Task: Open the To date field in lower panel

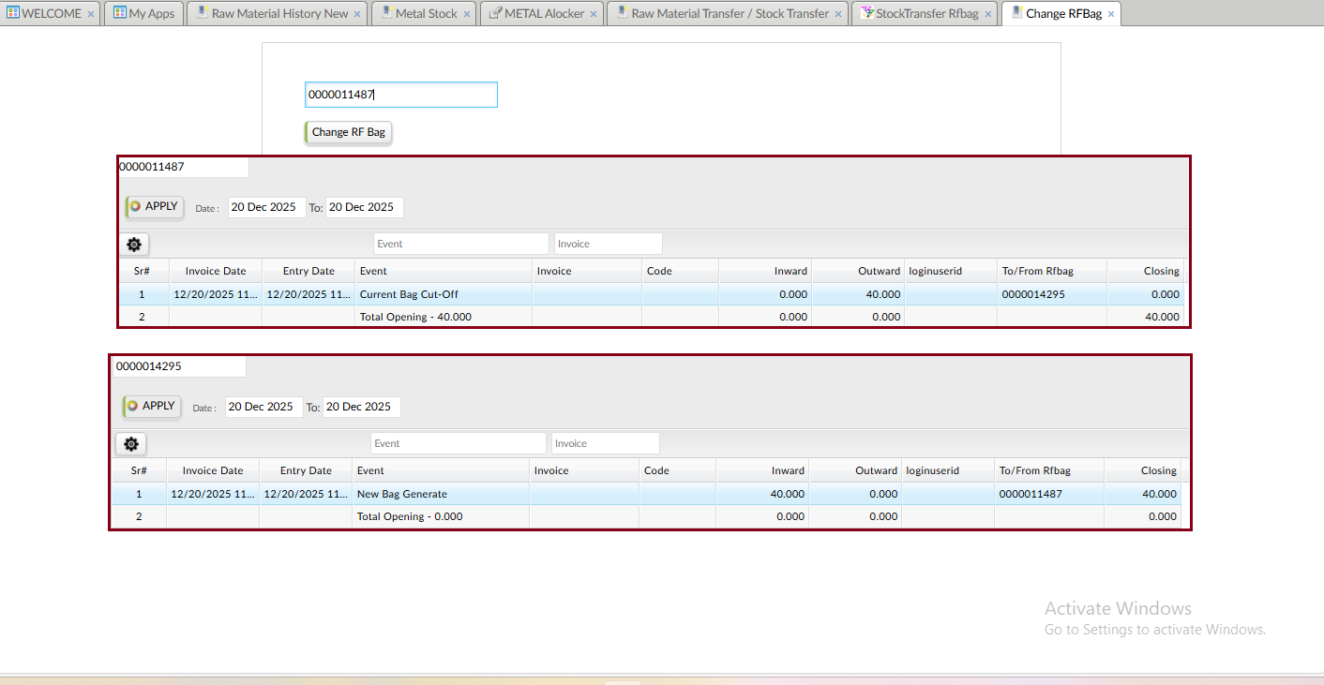Action: click(x=360, y=407)
